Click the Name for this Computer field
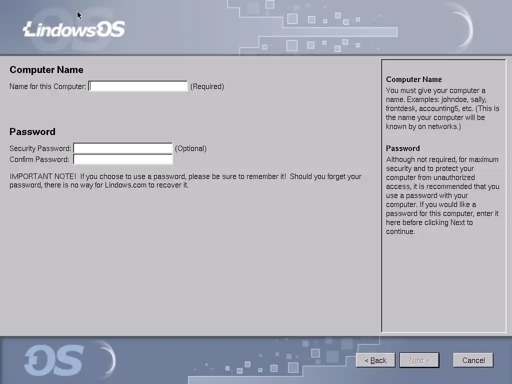This screenshot has width=512, height=384. (x=138, y=86)
